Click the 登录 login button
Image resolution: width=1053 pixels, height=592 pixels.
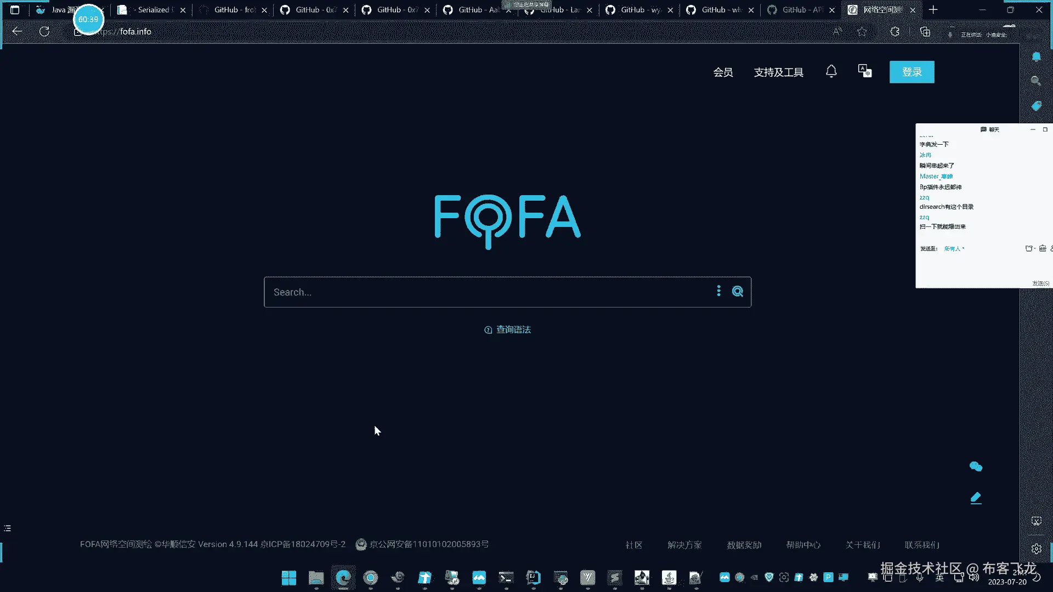[912, 72]
